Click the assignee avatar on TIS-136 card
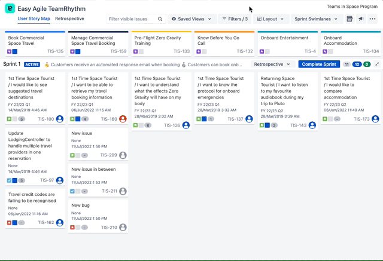 [186, 125]
